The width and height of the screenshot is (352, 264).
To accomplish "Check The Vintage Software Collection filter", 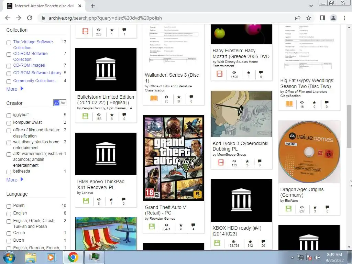I will 9,43.
